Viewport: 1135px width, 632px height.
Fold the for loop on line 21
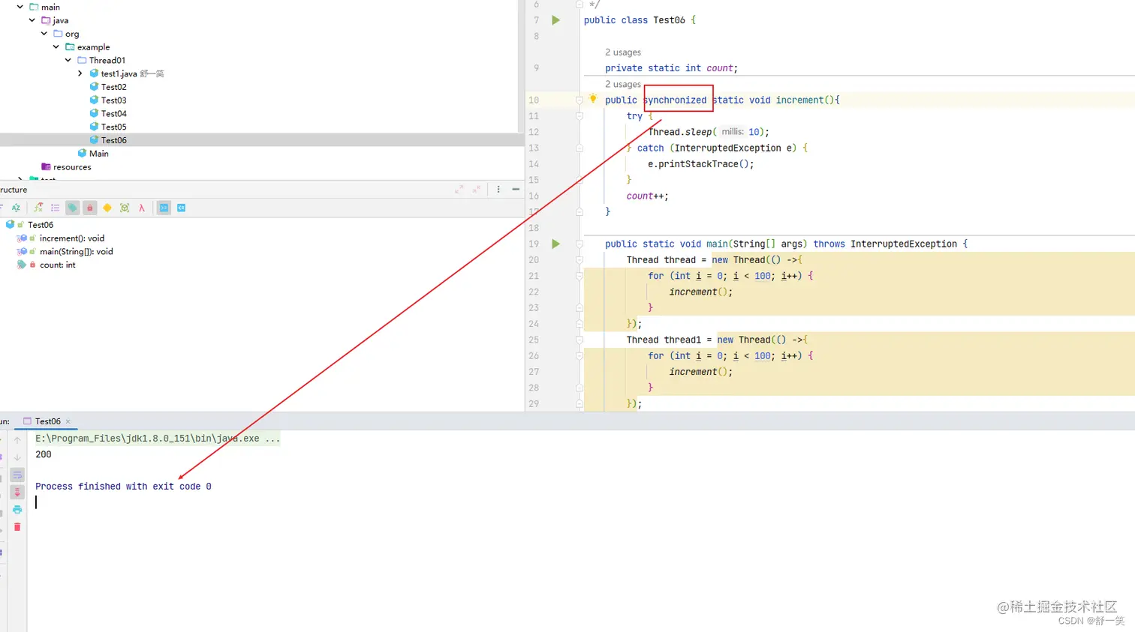click(580, 276)
